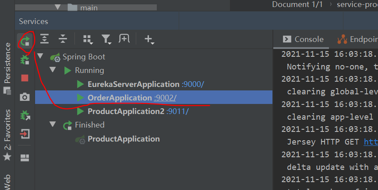Click the Update Running Application icon
Screen dimensions: 378x190
click(x=25, y=115)
